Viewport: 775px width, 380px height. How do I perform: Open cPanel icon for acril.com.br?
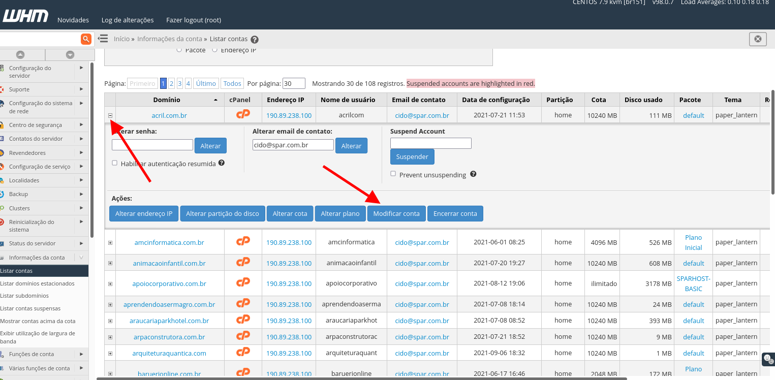[243, 115]
